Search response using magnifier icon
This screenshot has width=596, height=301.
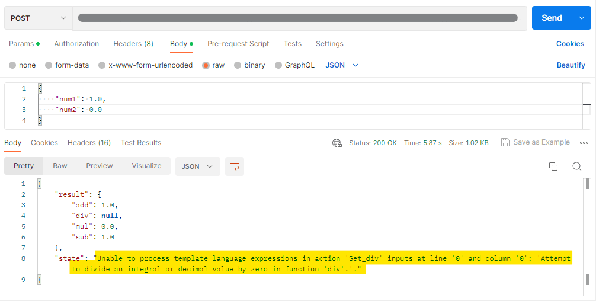coord(576,166)
